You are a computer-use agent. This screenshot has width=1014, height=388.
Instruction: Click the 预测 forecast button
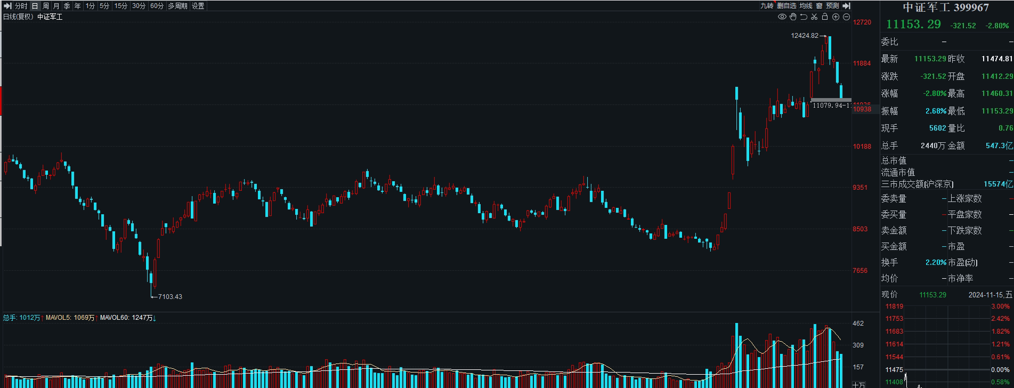coord(832,6)
